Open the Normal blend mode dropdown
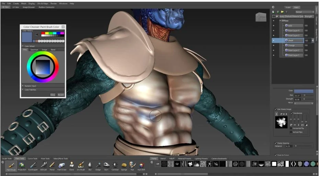The image size is (320, 176). pyautogui.click(x=305, y=12)
